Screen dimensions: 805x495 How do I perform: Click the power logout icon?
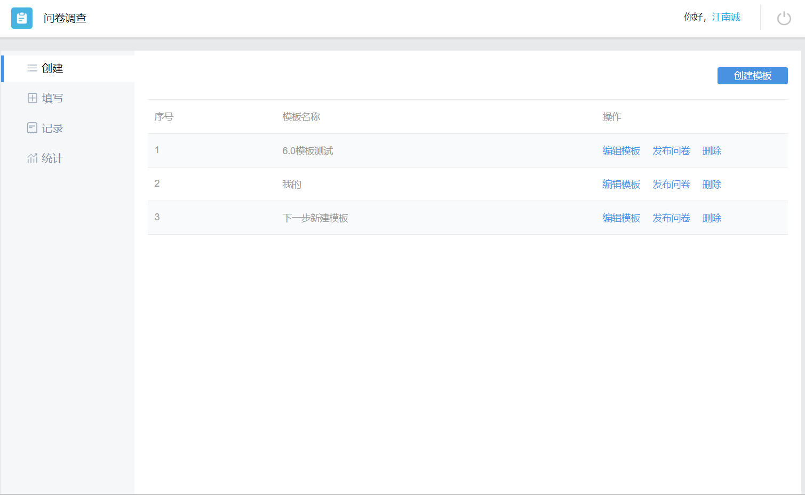coord(784,18)
